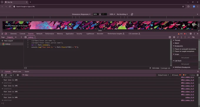Open the Memory panel tab
The height and width of the screenshot is (107, 200).
click(x=60, y=34)
